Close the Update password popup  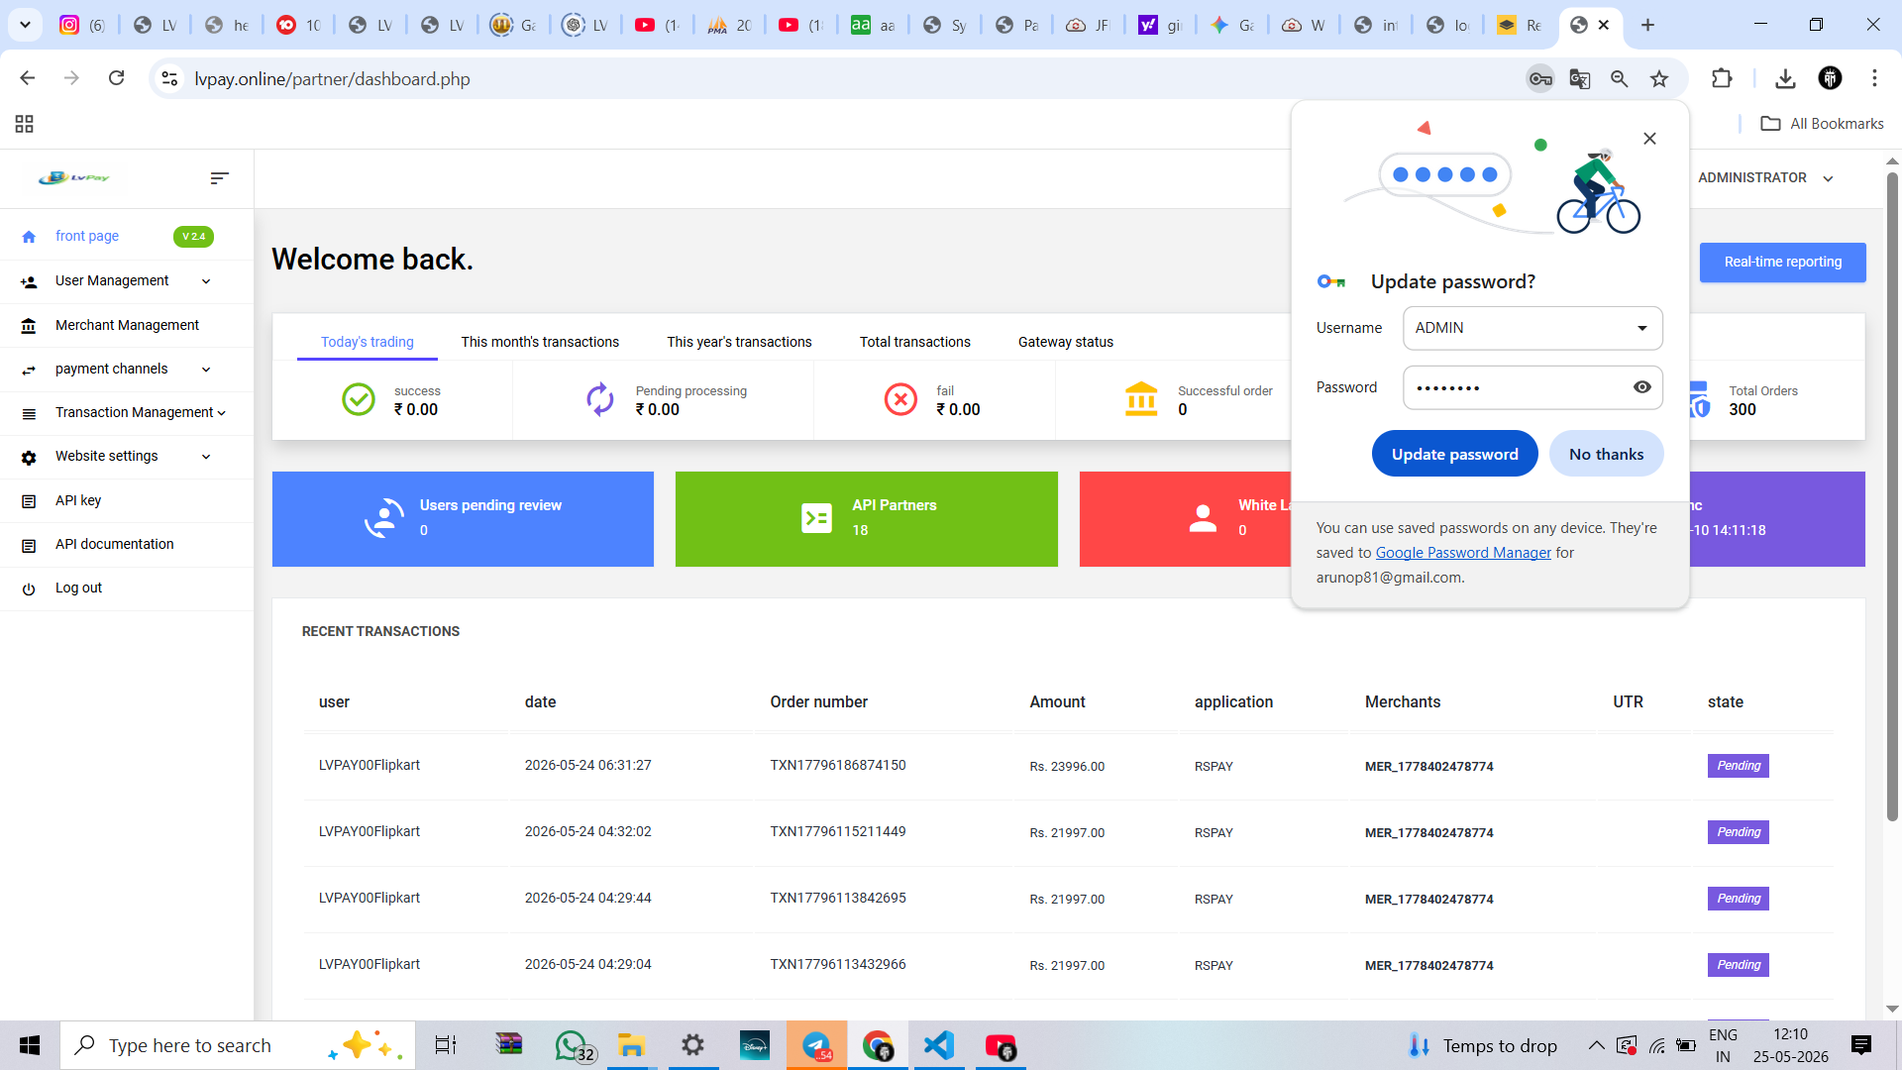[x=1649, y=139]
